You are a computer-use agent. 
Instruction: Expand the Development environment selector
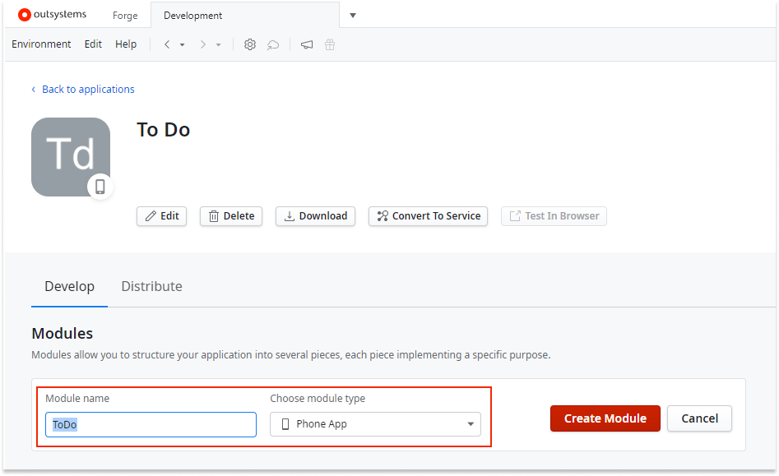[352, 15]
